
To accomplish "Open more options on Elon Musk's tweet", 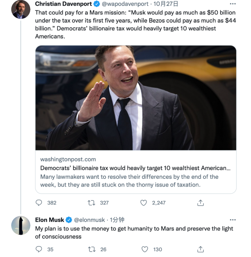I will pyautogui.click(x=233, y=220).
